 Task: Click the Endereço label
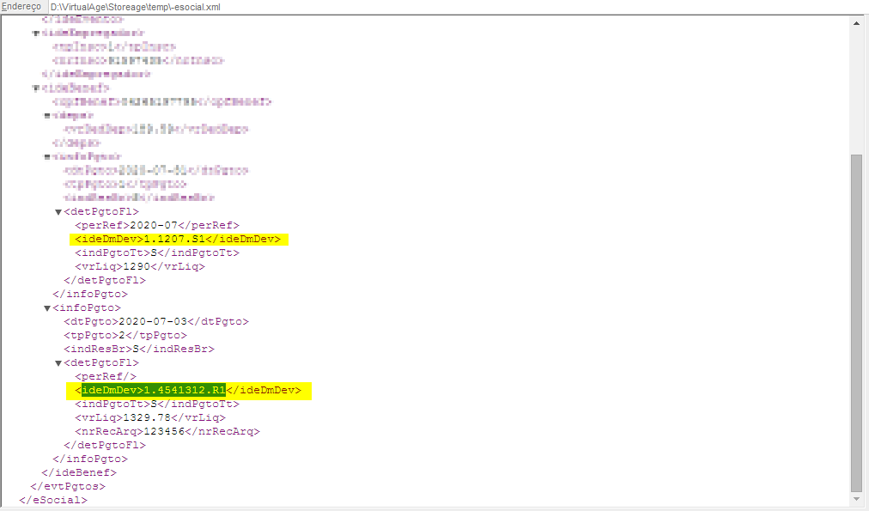tap(21, 7)
